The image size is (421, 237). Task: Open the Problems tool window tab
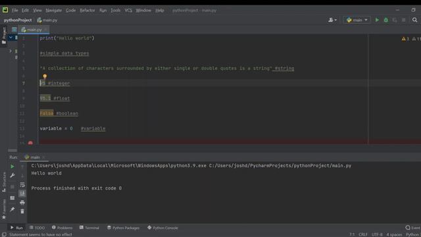(x=62, y=228)
